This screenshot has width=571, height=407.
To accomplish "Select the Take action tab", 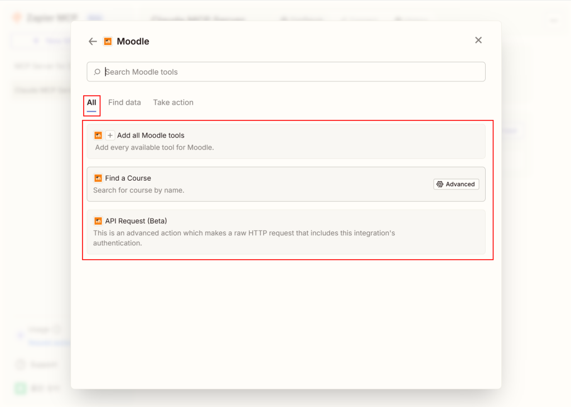I will click(173, 103).
